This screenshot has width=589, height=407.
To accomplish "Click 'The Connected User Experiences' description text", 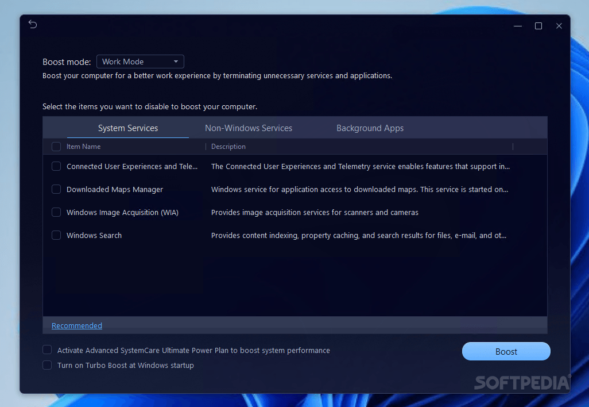I will tap(361, 167).
